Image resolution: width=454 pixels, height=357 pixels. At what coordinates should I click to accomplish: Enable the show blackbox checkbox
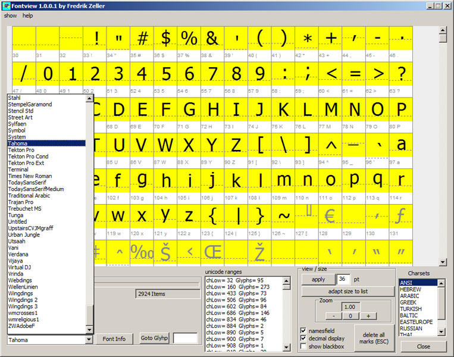pyautogui.click(x=303, y=346)
